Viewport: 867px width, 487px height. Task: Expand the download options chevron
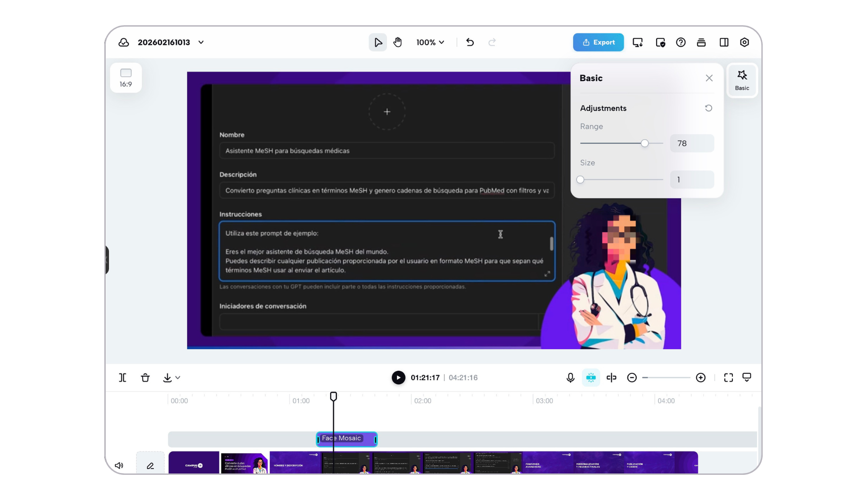[178, 378]
